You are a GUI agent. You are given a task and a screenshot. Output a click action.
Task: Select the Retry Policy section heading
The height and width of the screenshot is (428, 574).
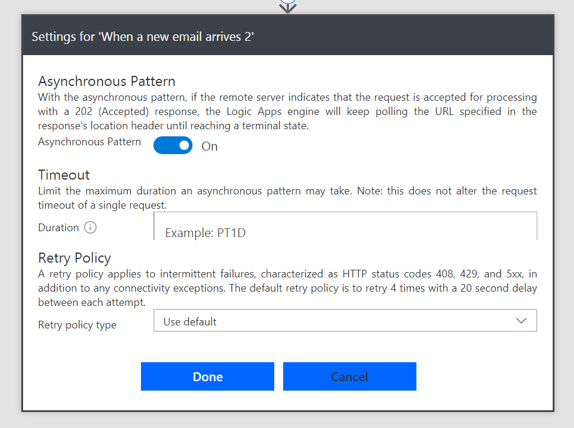(x=75, y=258)
